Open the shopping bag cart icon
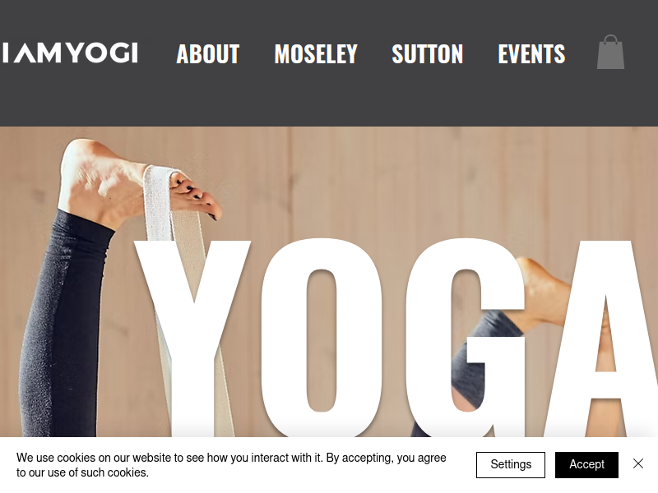Screen dimensions: 658x493 tap(610, 52)
